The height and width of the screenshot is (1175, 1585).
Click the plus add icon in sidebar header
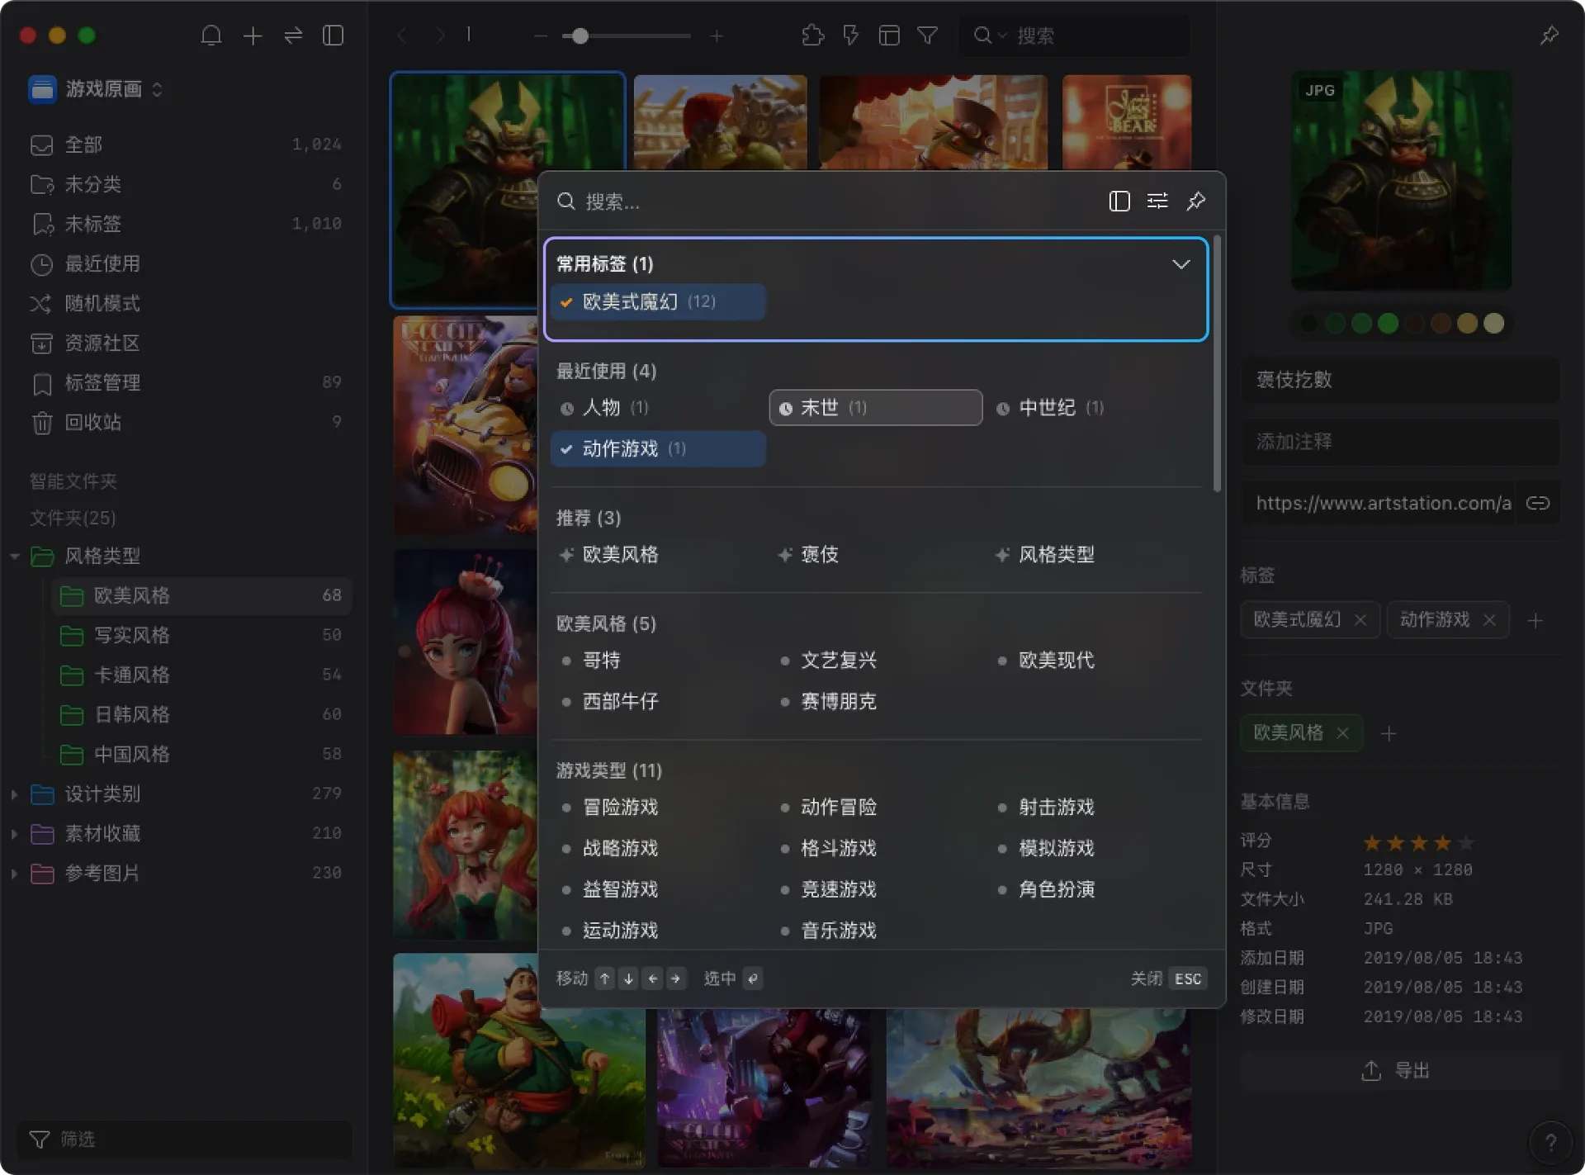[x=253, y=36]
